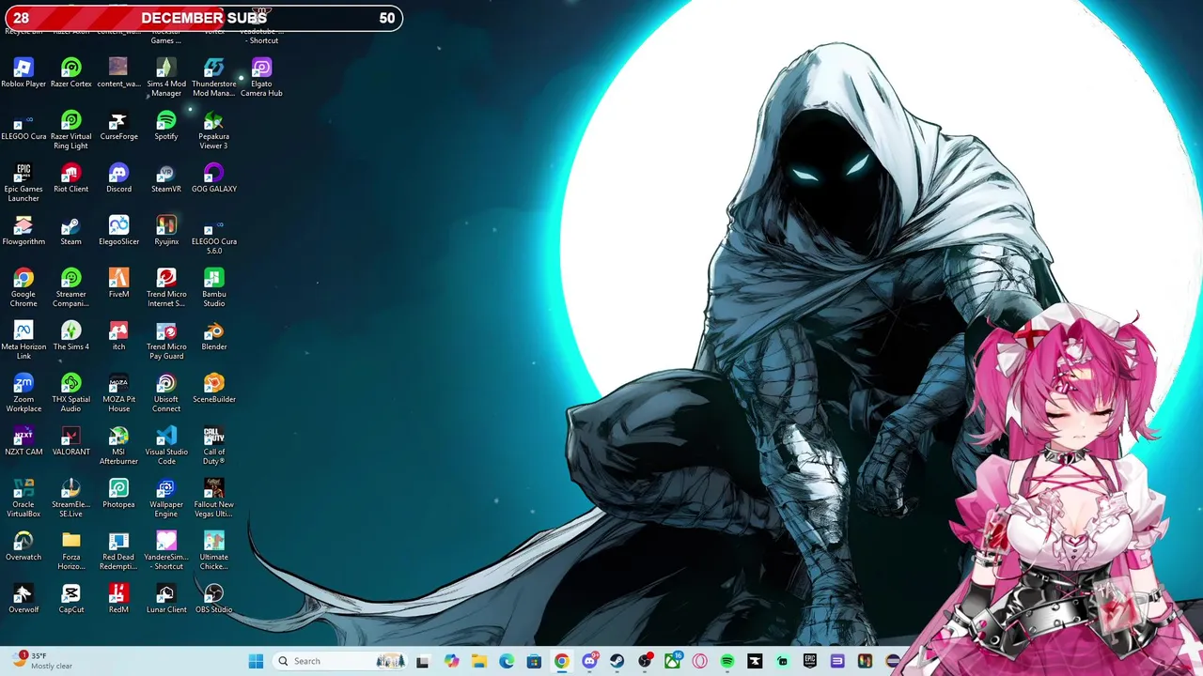Open CurseForge desktop icon
1203x676 pixels.
coord(118,126)
